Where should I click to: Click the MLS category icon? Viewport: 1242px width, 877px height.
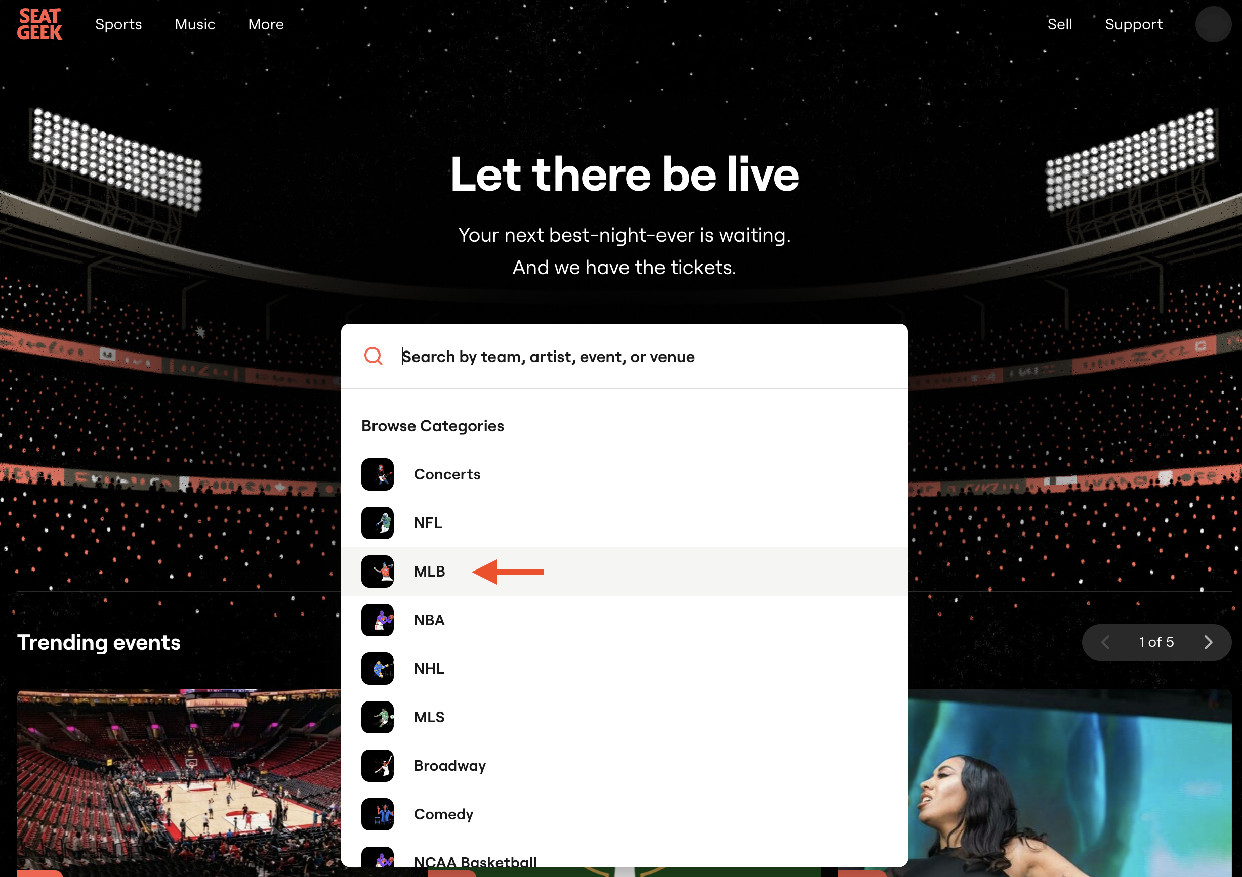pos(379,717)
